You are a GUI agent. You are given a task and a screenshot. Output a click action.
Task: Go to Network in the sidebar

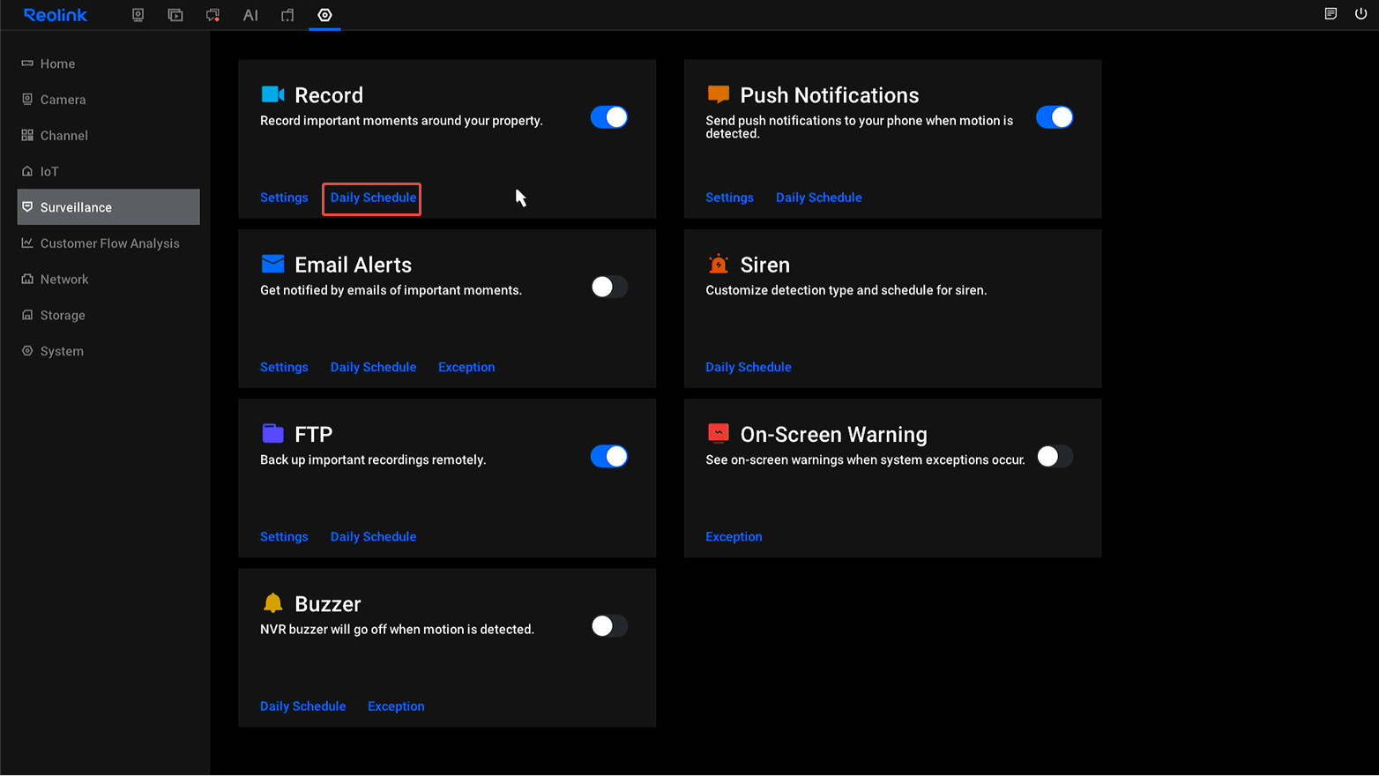pos(64,280)
